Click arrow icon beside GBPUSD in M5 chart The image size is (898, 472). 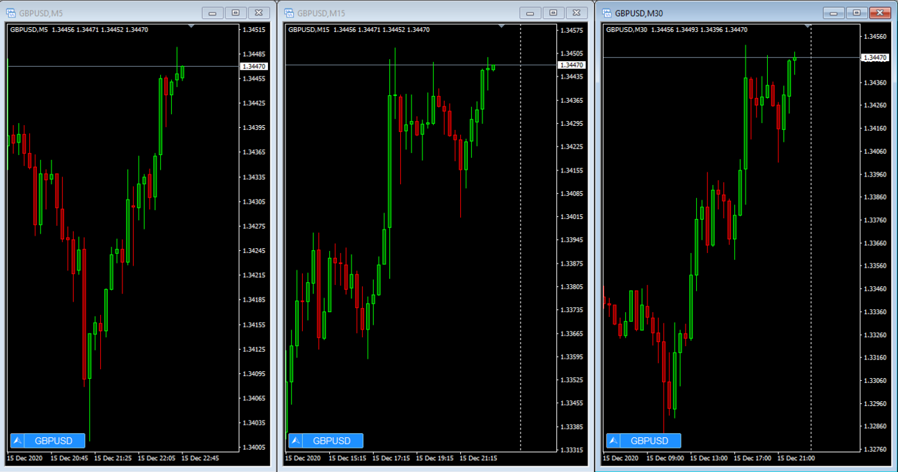(x=17, y=441)
